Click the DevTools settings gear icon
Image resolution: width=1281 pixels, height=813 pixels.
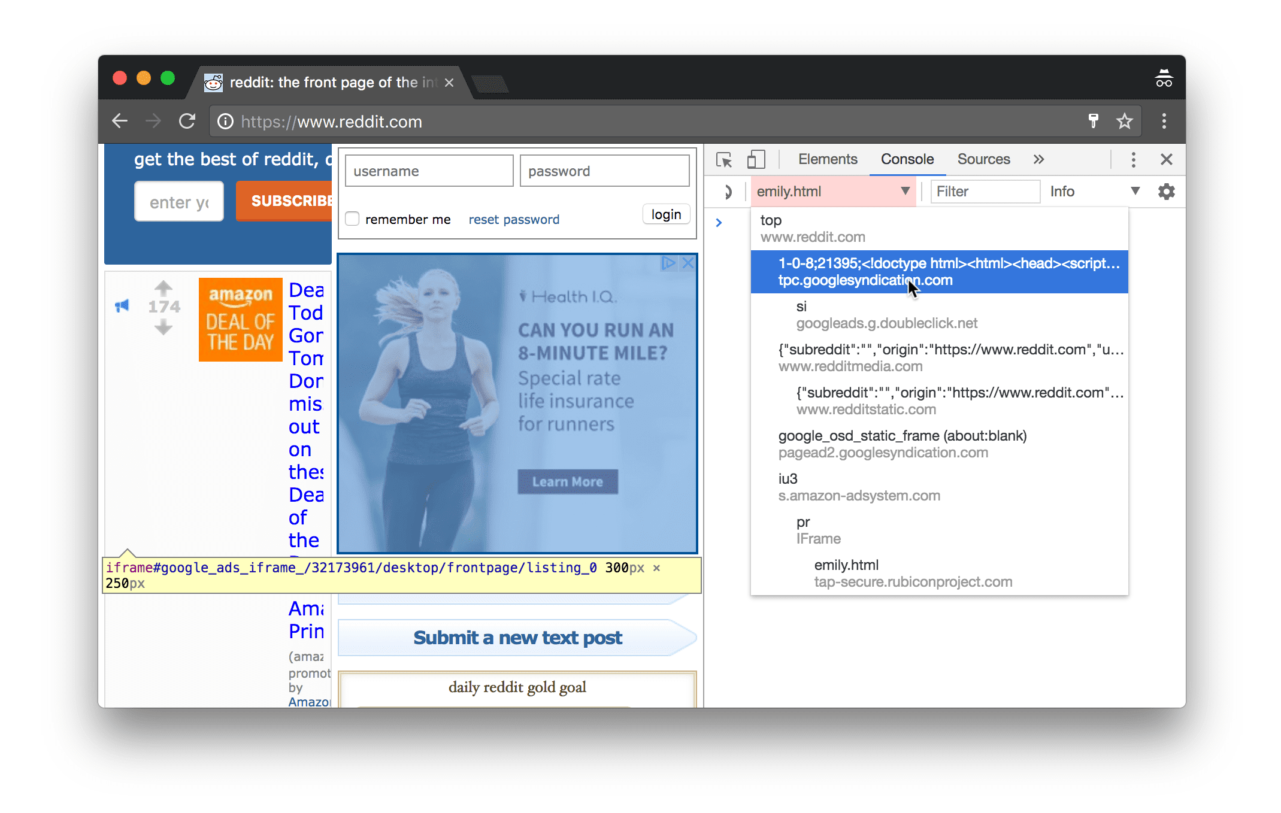[1165, 192]
